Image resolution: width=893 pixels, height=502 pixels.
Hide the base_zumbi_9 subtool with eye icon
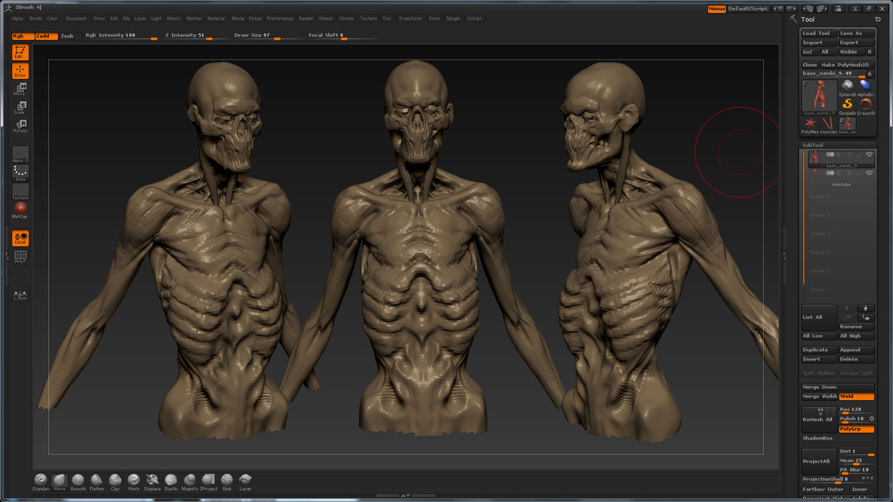(869, 155)
